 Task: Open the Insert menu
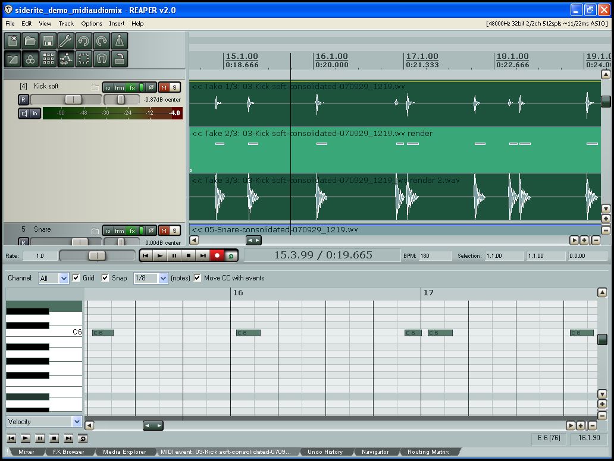tap(117, 23)
